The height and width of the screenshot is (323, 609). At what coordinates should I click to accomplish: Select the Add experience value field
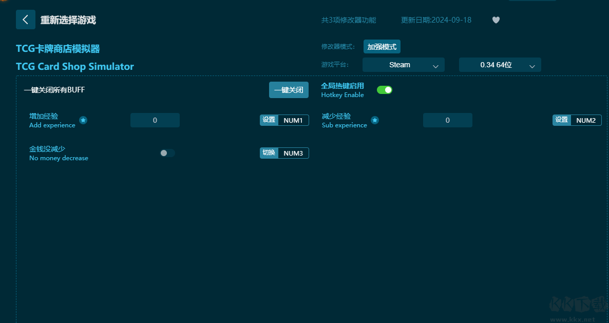click(x=155, y=120)
